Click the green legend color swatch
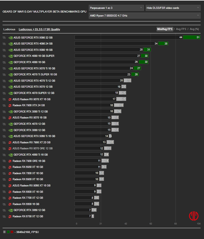204x239 pixels. click(8, 232)
